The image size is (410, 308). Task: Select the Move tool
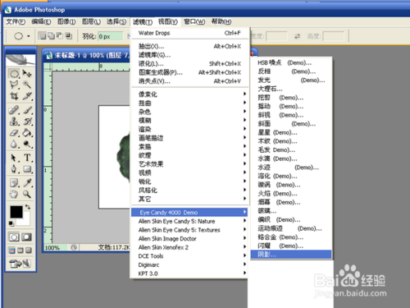[x=27, y=73]
